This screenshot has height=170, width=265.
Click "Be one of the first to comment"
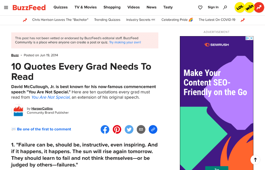44,129
